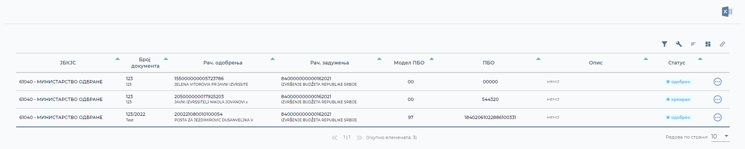The image size is (745, 149).
Task: Sort by Рач. одобрења column arrow
Action: click(x=273, y=59)
